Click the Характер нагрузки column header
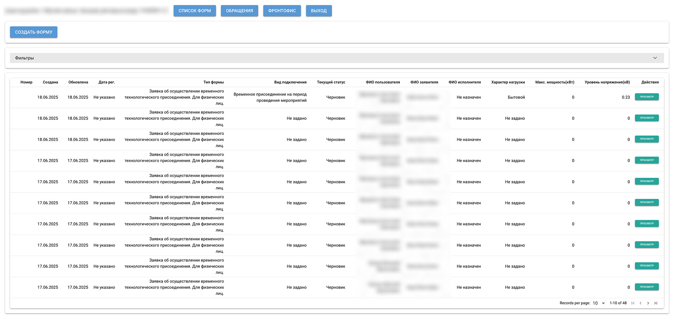The width and height of the screenshot is (674, 320). (x=508, y=82)
